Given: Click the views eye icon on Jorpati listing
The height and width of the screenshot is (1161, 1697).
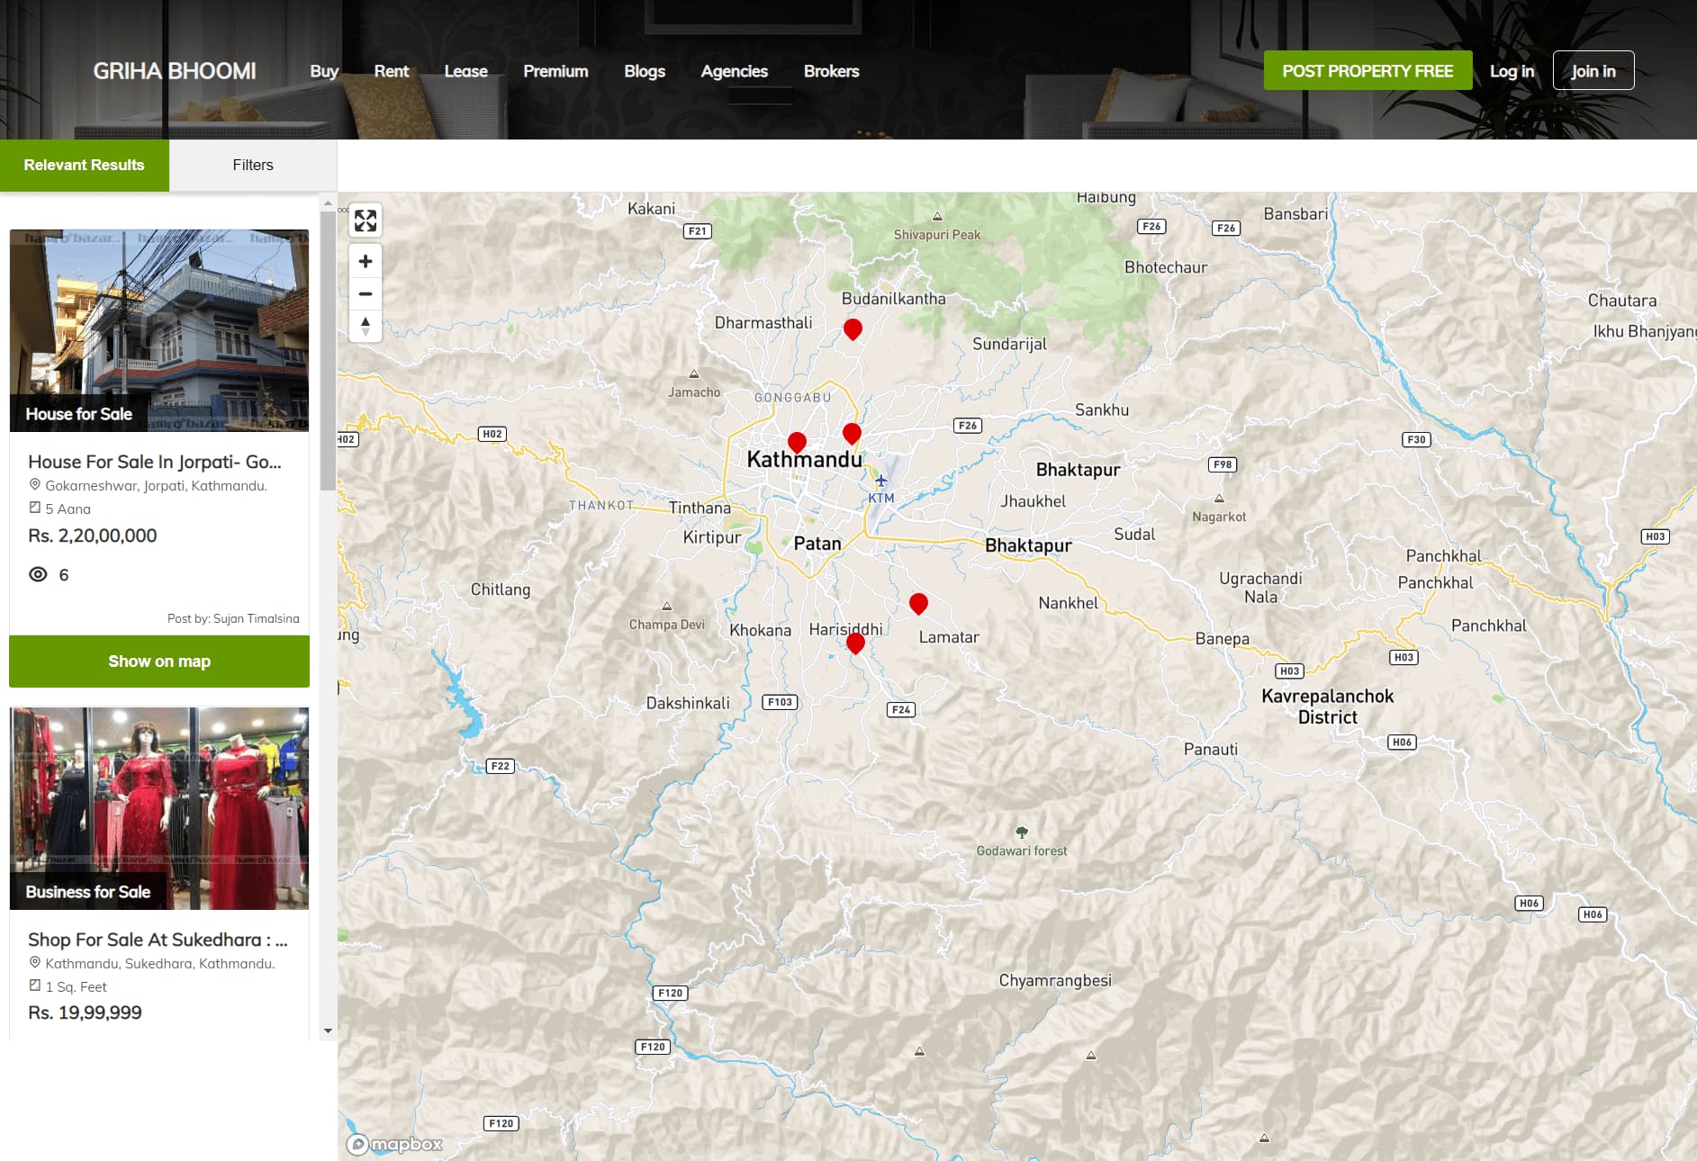Looking at the screenshot, I should click(38, 574).
